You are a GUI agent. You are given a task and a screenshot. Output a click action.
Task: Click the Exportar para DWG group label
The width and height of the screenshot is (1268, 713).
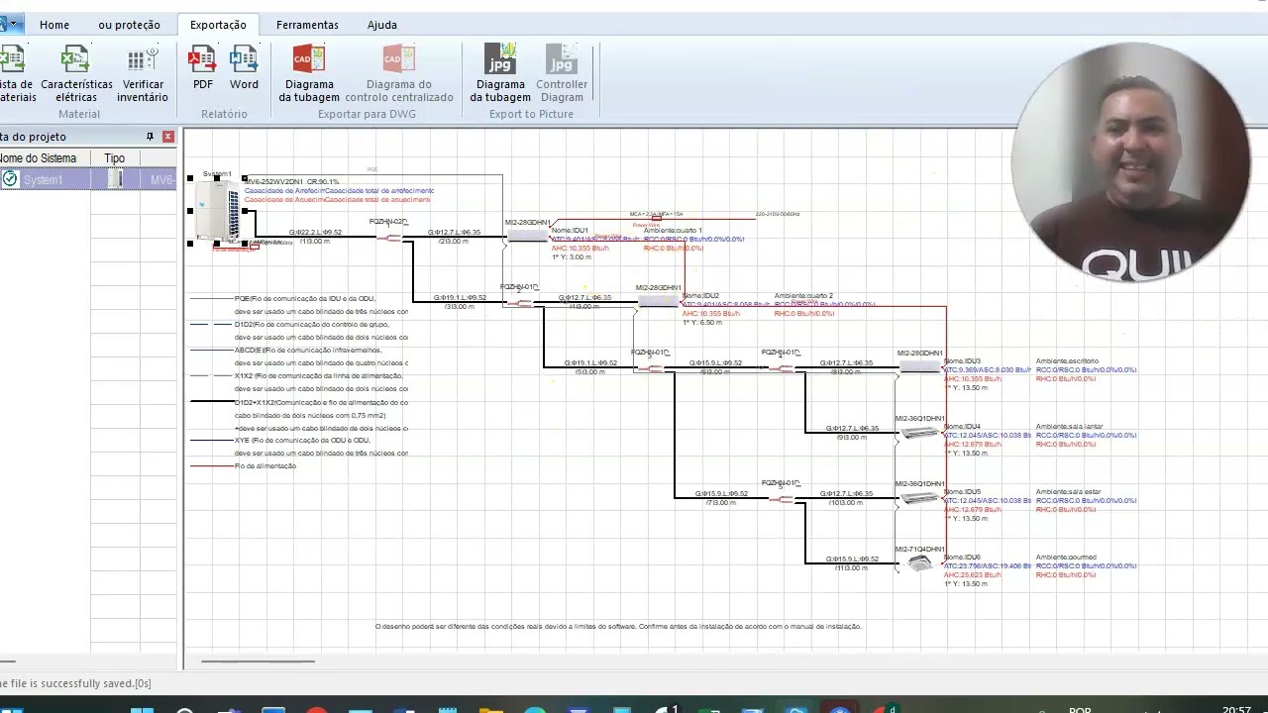click(367, 114)
